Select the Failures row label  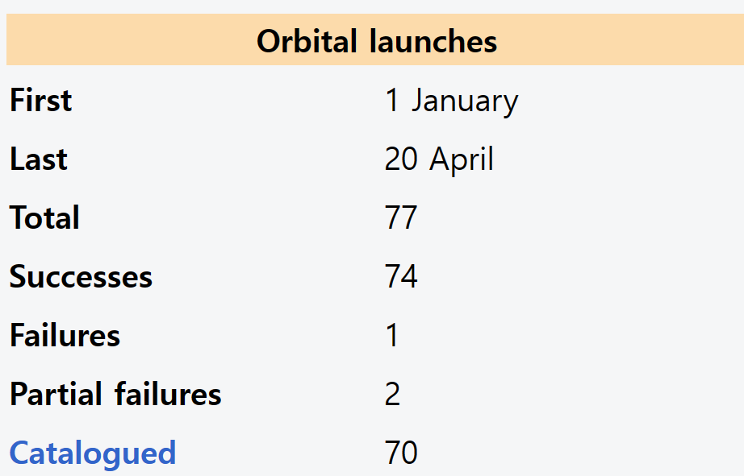tap(65, 335)
